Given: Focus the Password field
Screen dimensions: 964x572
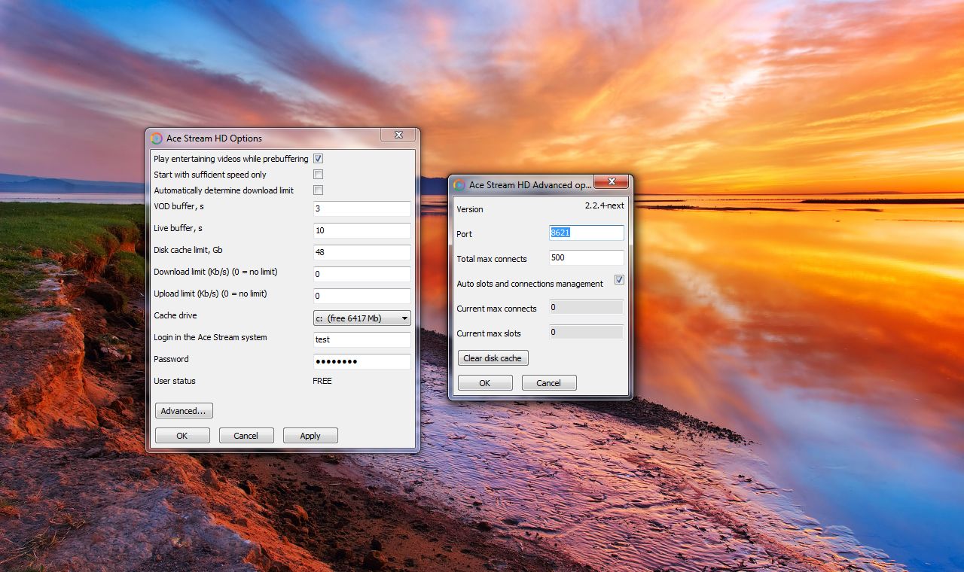Looking at the screenshot, I should [362, 361].
